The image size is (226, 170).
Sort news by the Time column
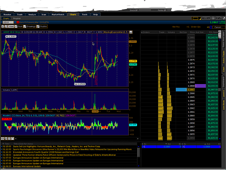pos(7,144)
